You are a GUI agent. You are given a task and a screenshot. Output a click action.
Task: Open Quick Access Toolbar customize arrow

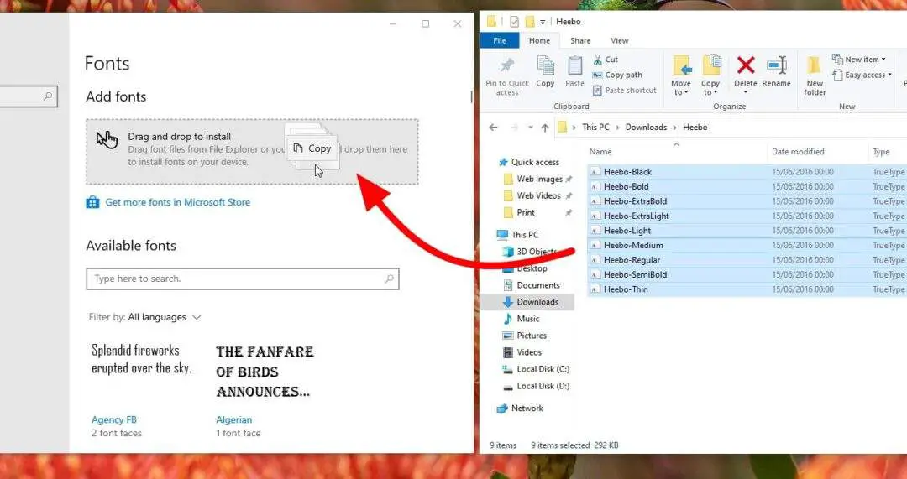[x=543, y=22]
